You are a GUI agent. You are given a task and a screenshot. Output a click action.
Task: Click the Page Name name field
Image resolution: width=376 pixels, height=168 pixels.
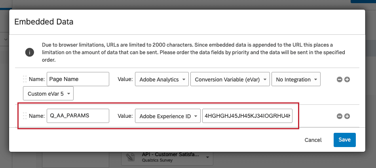78,79
